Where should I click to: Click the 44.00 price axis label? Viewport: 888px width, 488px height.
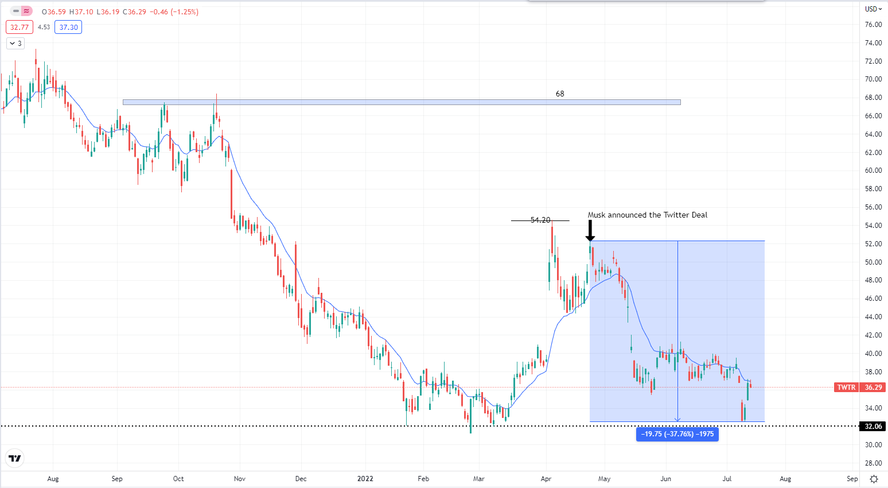(873, 317)
